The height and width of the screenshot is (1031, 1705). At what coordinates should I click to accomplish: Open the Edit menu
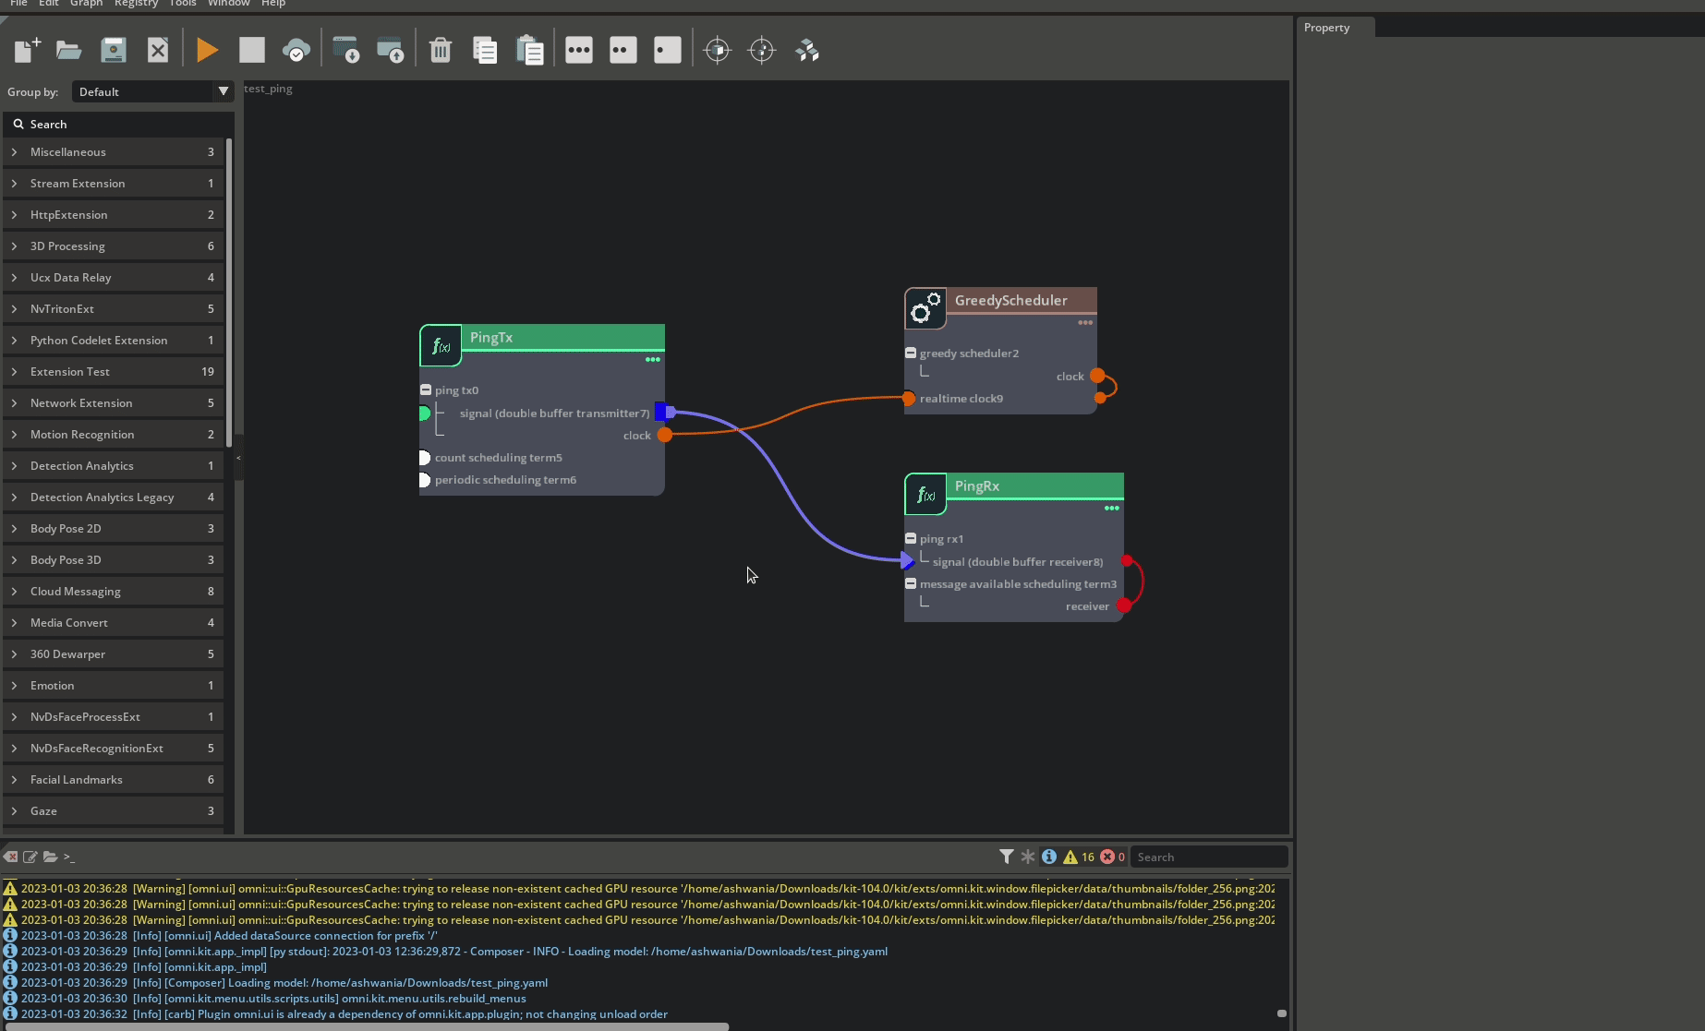49,4
